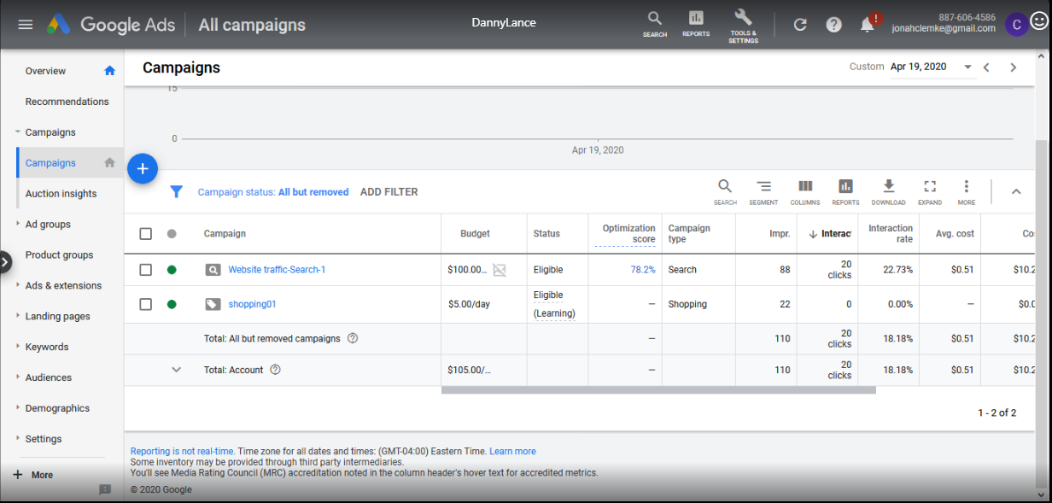The image size is (1052, 503).
Task: Open the Search tool in top bar
Action: [655, 24]
